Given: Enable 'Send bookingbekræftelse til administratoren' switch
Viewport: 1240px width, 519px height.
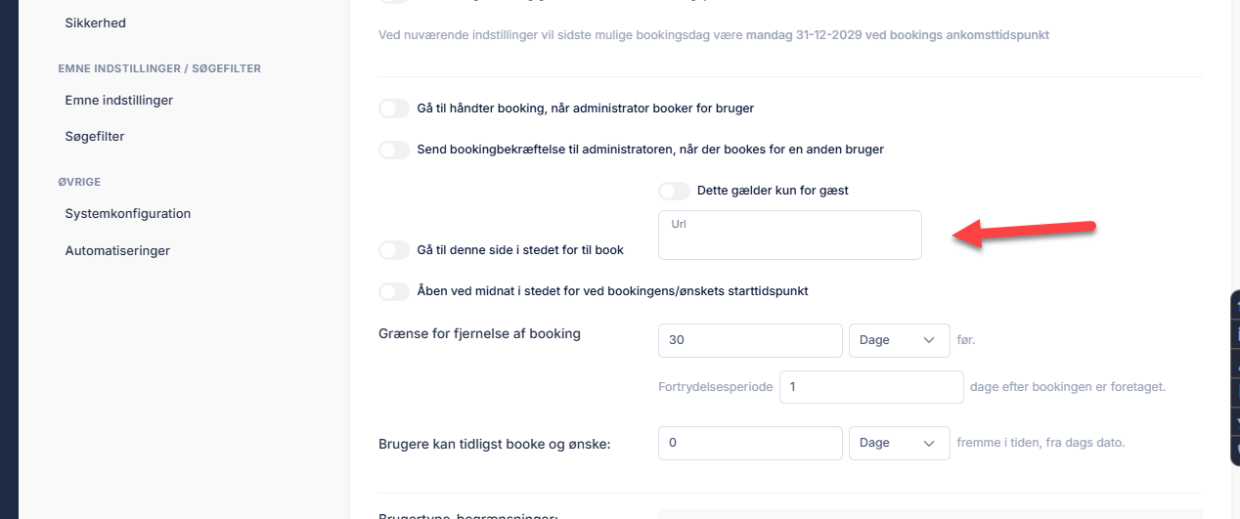Looking at the screenshot, I should pos(394,150).
